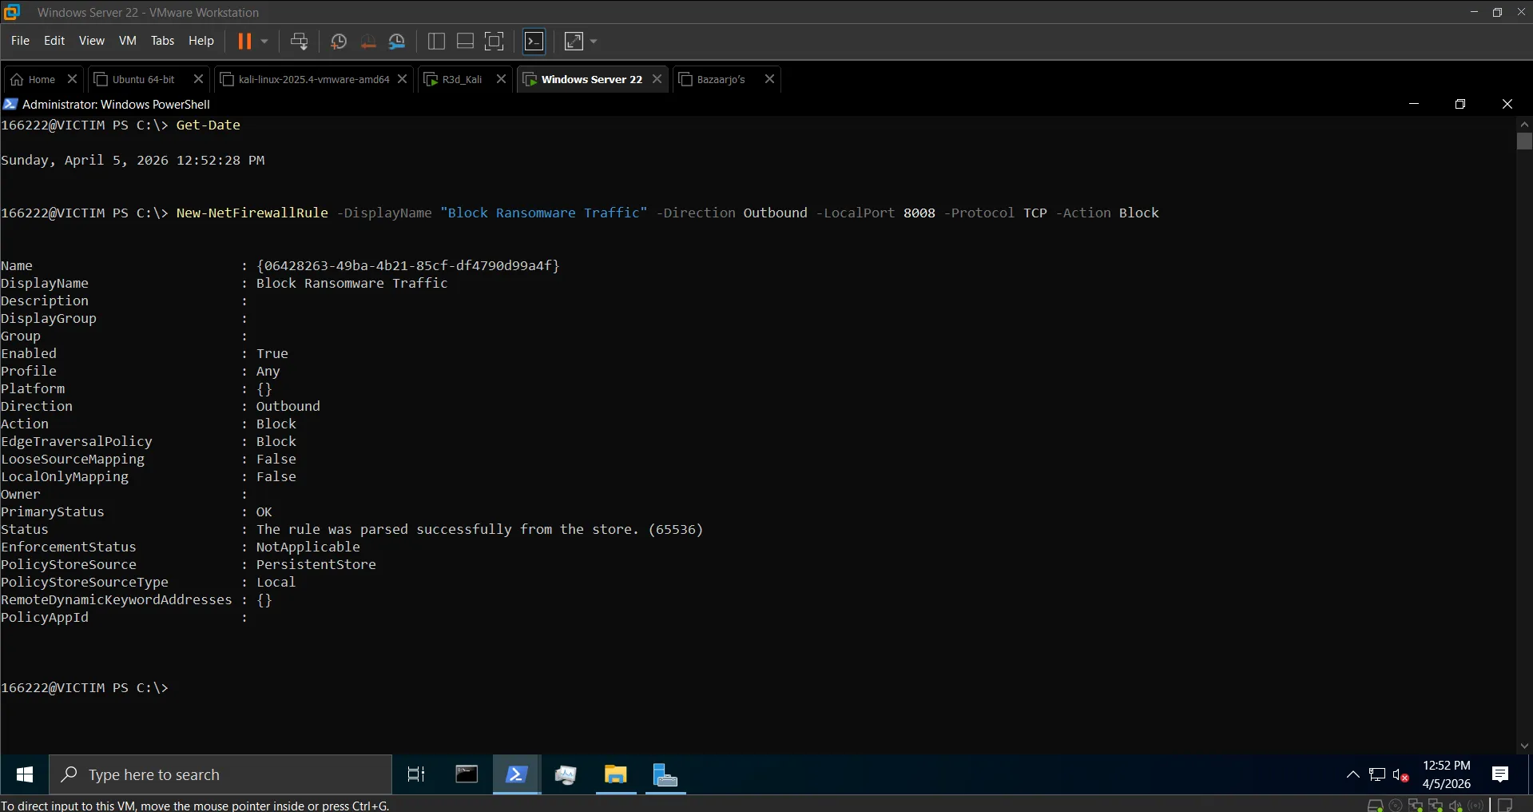The image size is (1533, 812).
Task: Click the muted volume tray icon
Action: click(1400, 774)
